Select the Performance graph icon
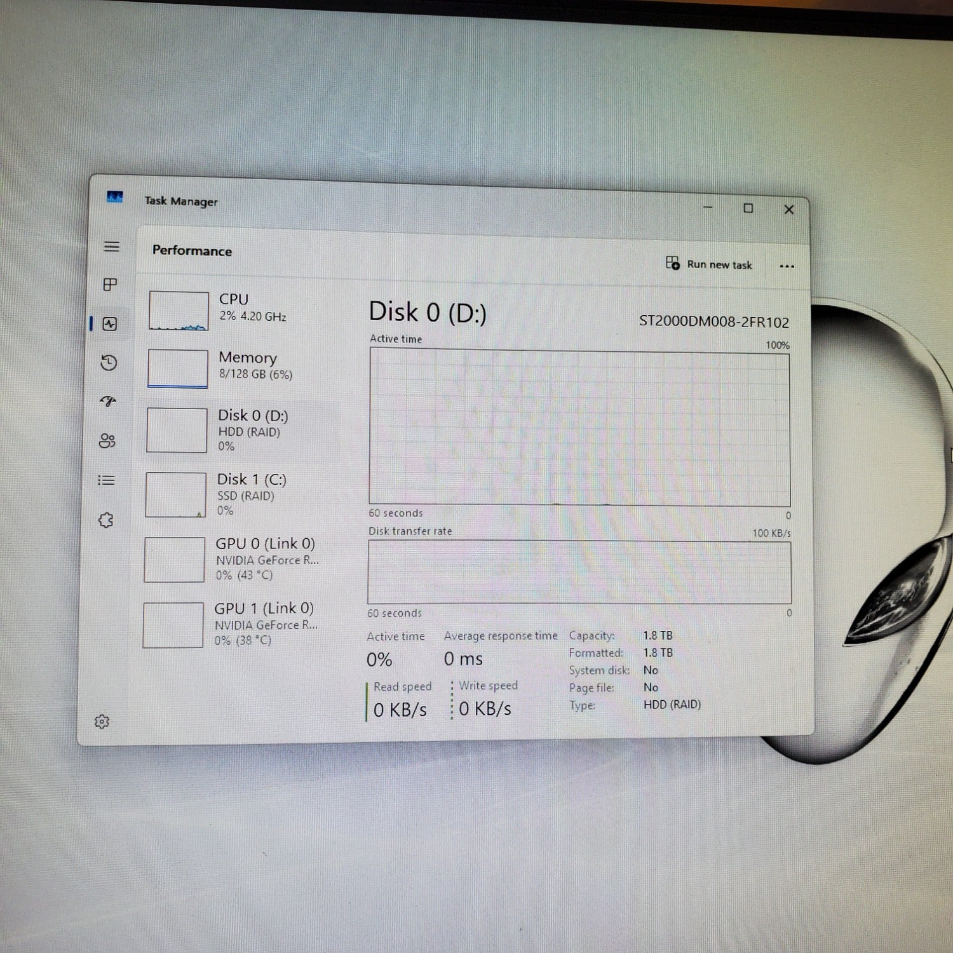Screen dimensions: 953x953 click(112, 324)
